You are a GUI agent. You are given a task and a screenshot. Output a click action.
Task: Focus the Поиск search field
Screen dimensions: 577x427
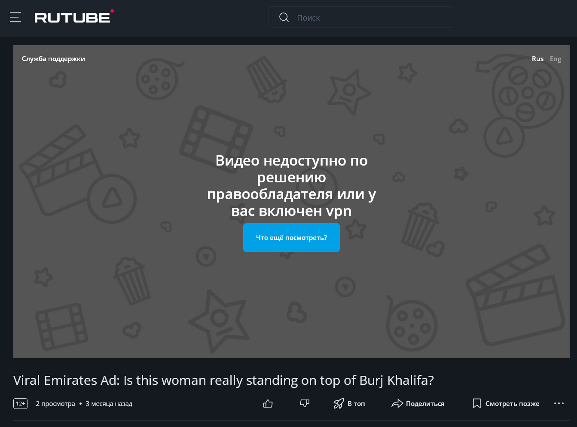tap(361, 17)
